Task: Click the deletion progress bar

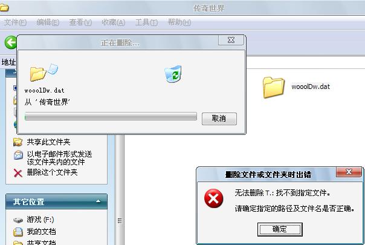Action: pyautogui.click(x=111, y=116)
